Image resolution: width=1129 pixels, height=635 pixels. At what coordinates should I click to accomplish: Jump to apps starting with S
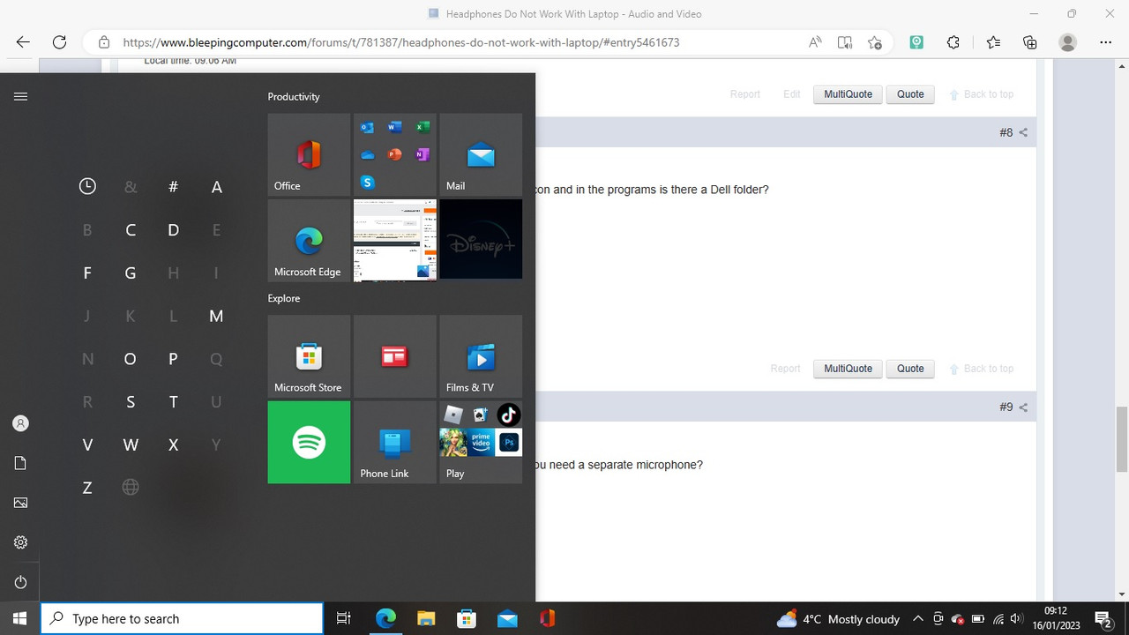[131, 402]
